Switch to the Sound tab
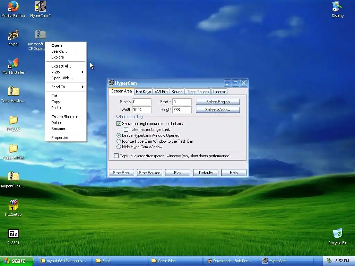355x266 pixels. 177,91
